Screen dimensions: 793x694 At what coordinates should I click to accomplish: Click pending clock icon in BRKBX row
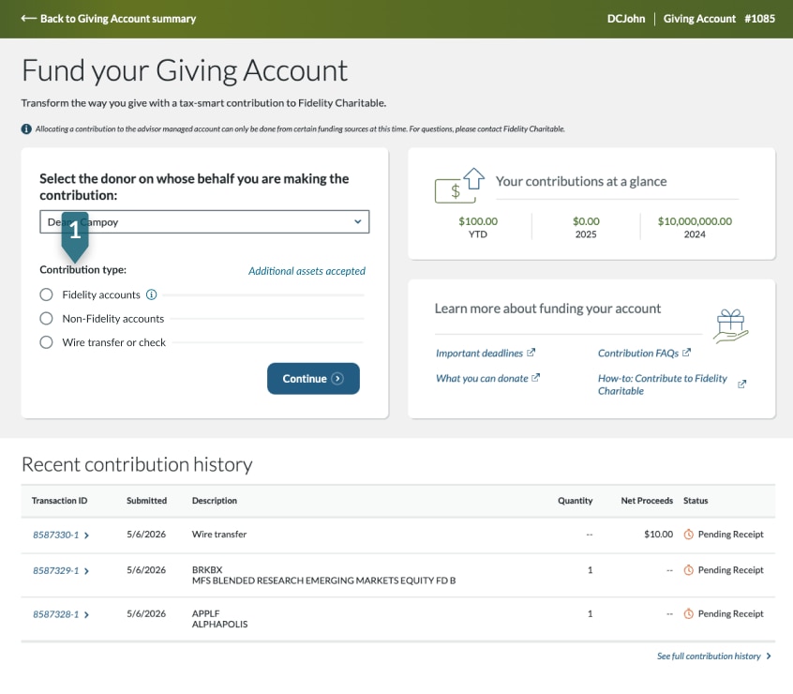688,570
